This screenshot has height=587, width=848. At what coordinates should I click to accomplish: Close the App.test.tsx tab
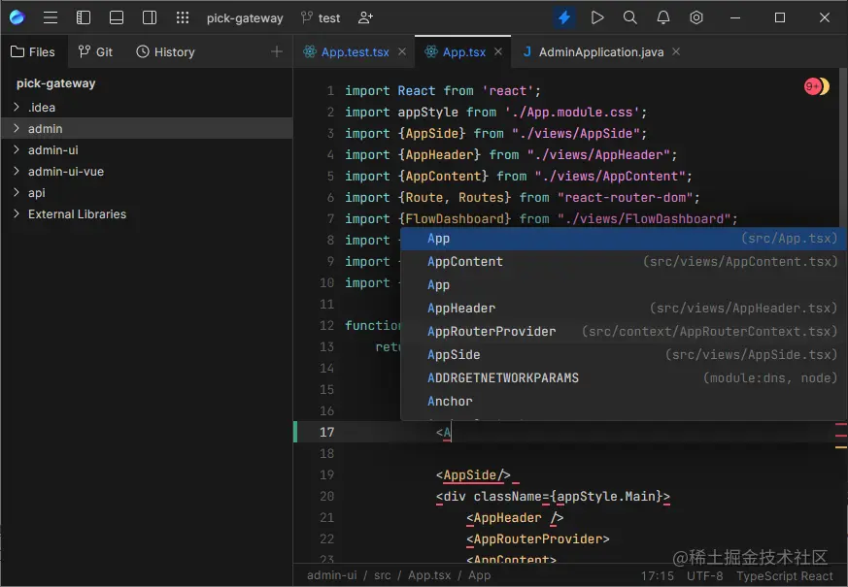coord(402,51)
